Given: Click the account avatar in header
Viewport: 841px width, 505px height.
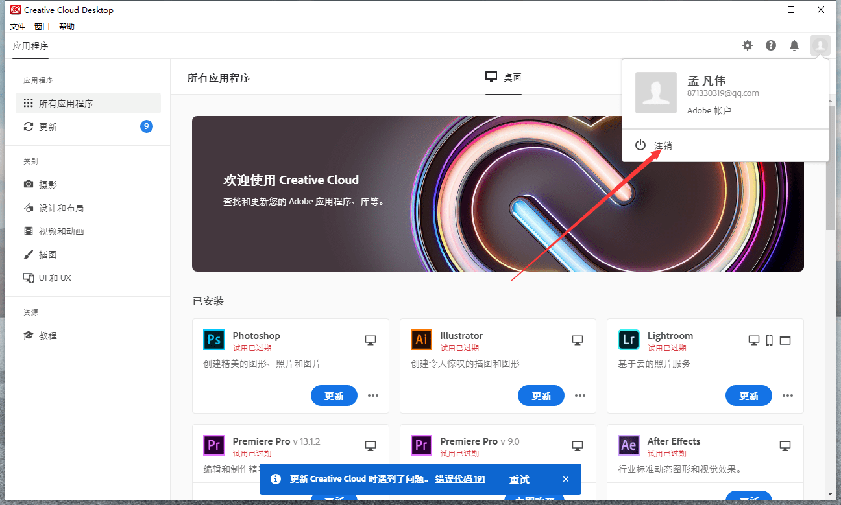Looking at the screenshot, I should point(820,45).
